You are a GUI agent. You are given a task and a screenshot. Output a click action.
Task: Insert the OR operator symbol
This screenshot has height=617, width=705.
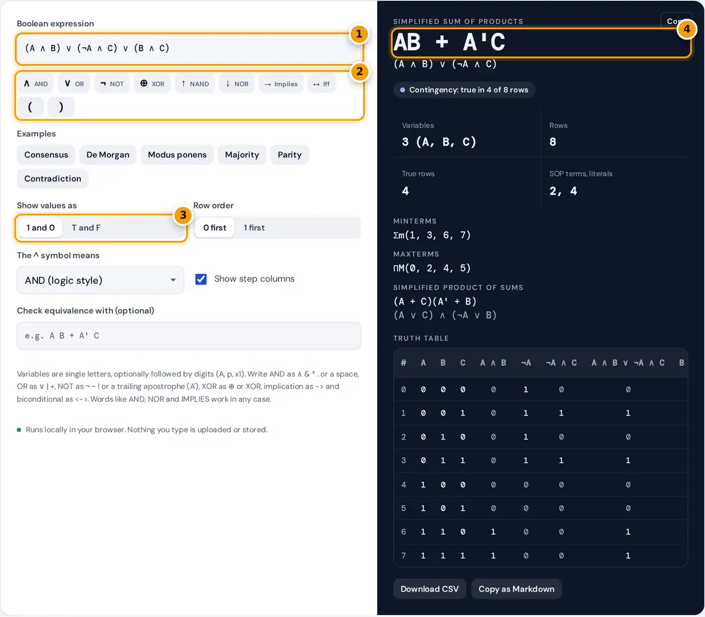click(x=74, y=84)
